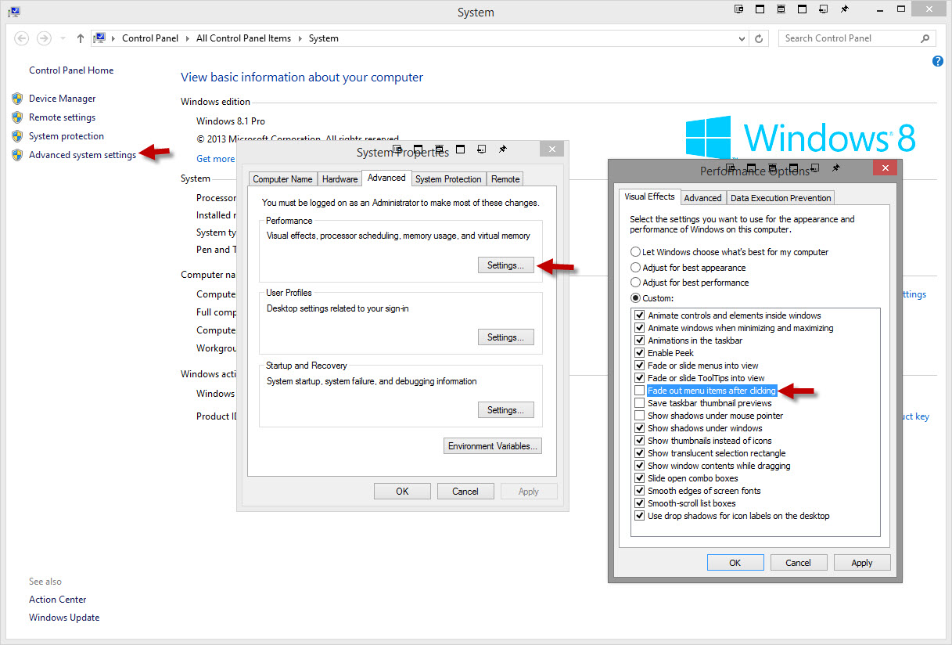
Task: Click the shield icon beside Device Manager
Action: pos(17,99)
